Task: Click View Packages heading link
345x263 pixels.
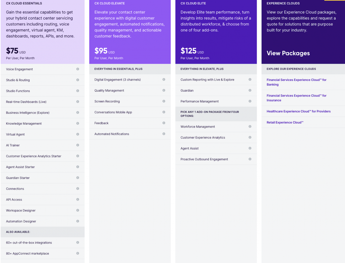Action: point(288,53)
